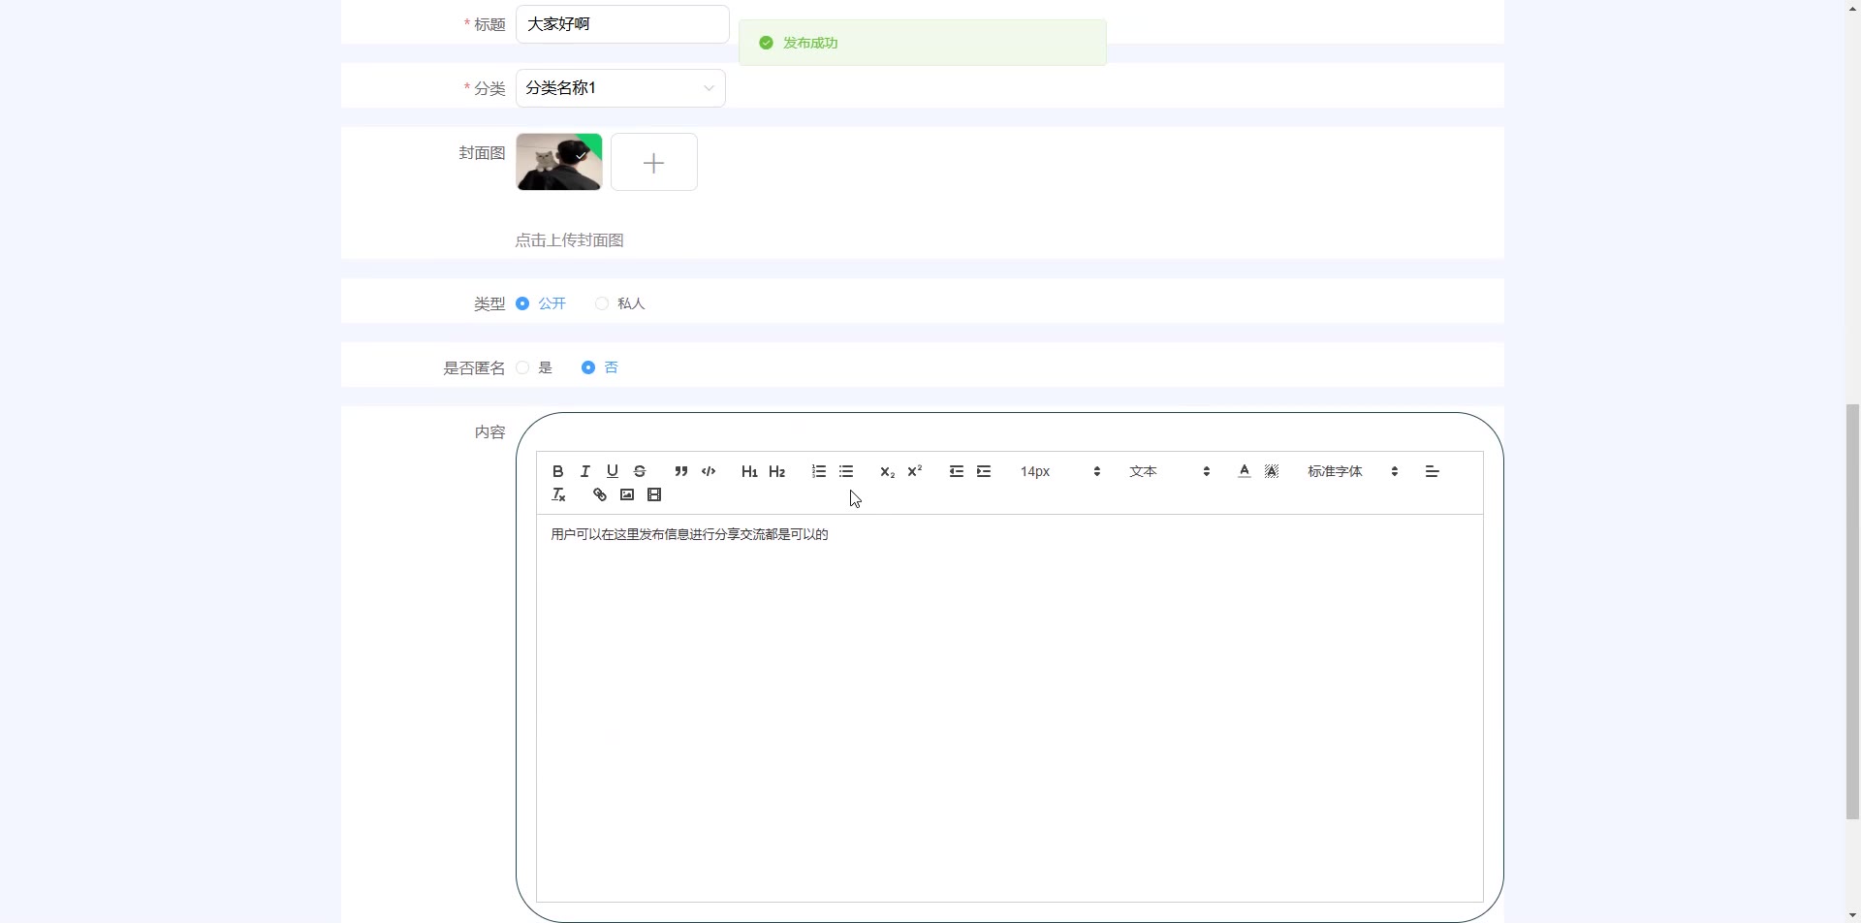Create a numbered list
Image resolution: width=1861 pixels, height=923 pixels.
coord(819,471)
